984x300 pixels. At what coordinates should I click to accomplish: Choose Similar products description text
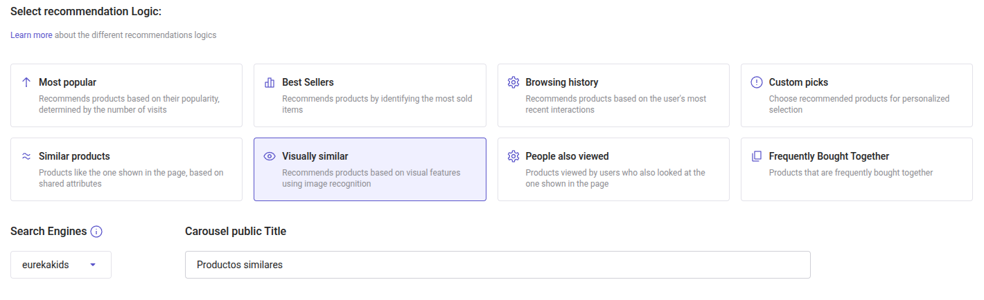(131, 178)
